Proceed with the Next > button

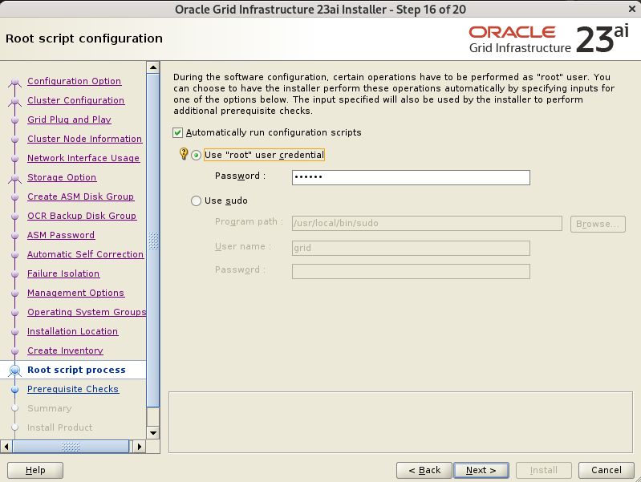(481, 470)
